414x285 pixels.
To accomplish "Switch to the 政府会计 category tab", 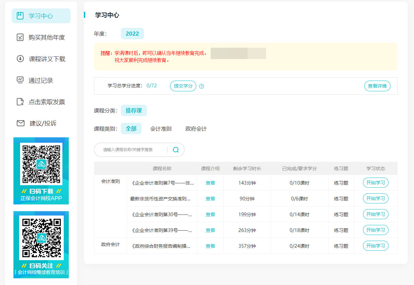I will pyautogui.click(x=196, y=128).
